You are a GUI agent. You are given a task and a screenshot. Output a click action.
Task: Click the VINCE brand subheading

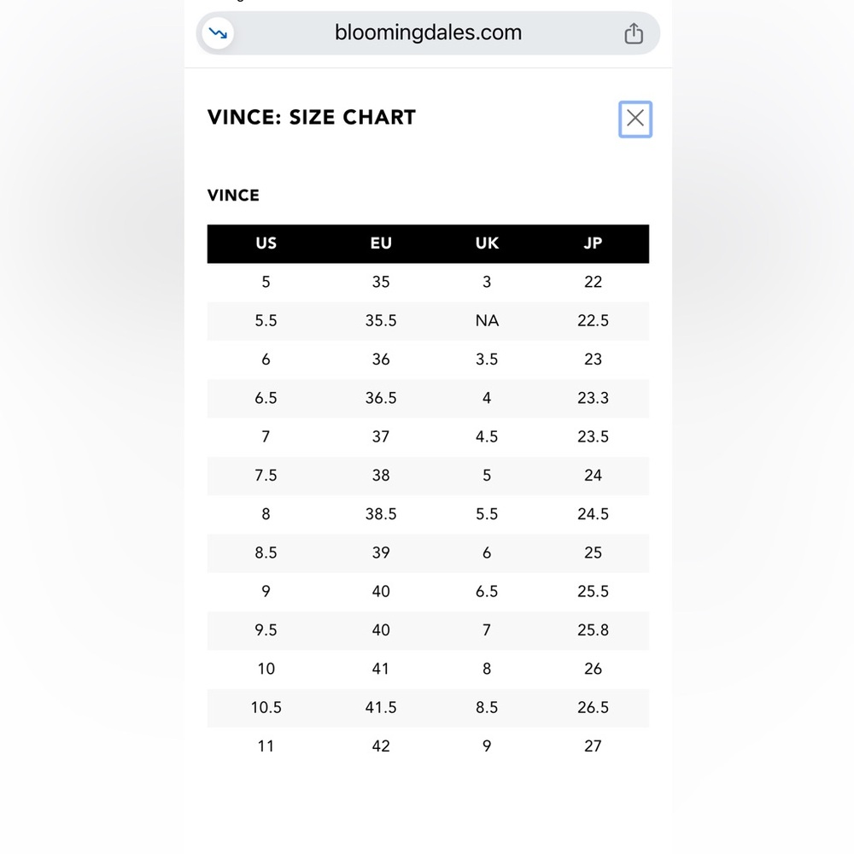tap(233, 196)
